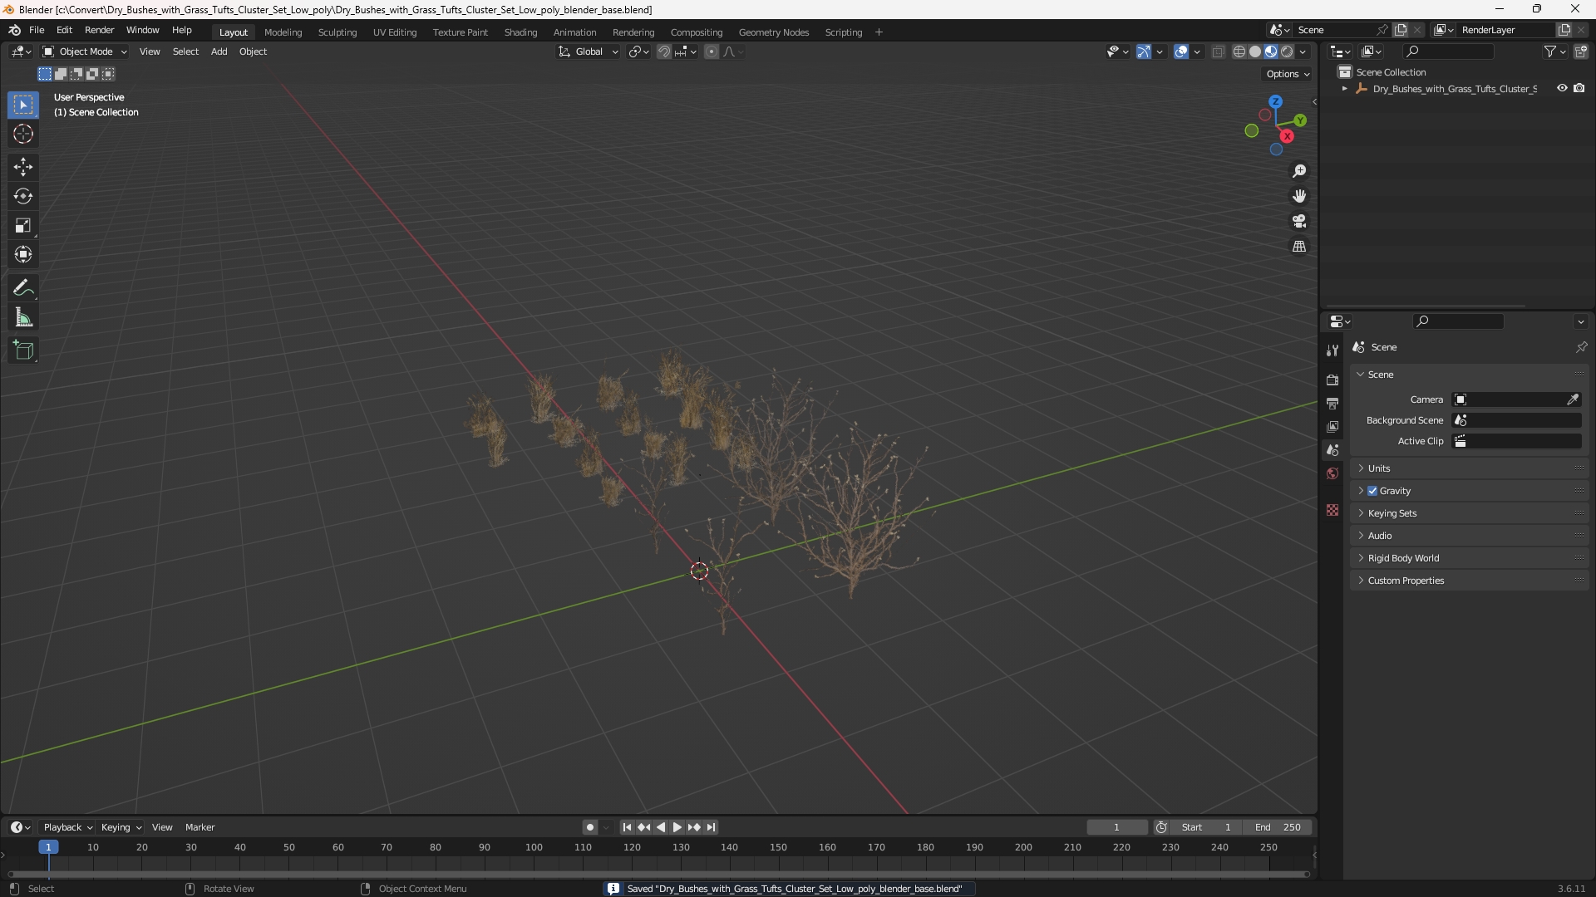This screenshot has height=897, width=1596.
Task: Open the Render properties tab
Action: pyautogui.click(x=1332, y=380)
